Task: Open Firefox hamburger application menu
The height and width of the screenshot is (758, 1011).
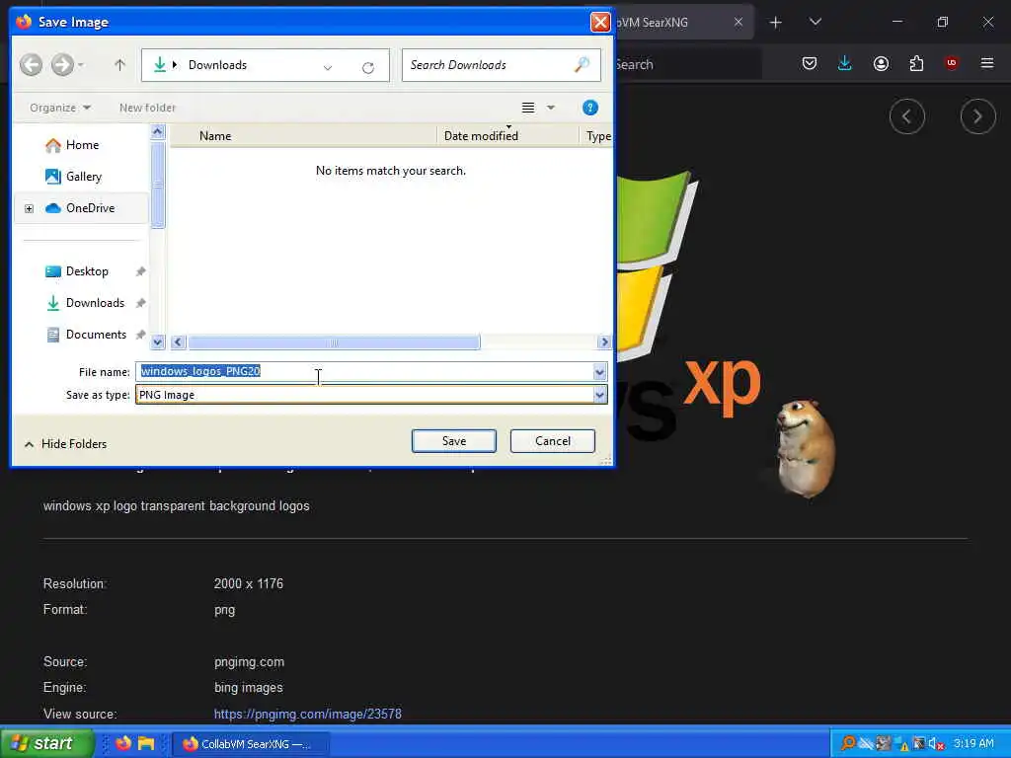Action: [x=987, y=63]
